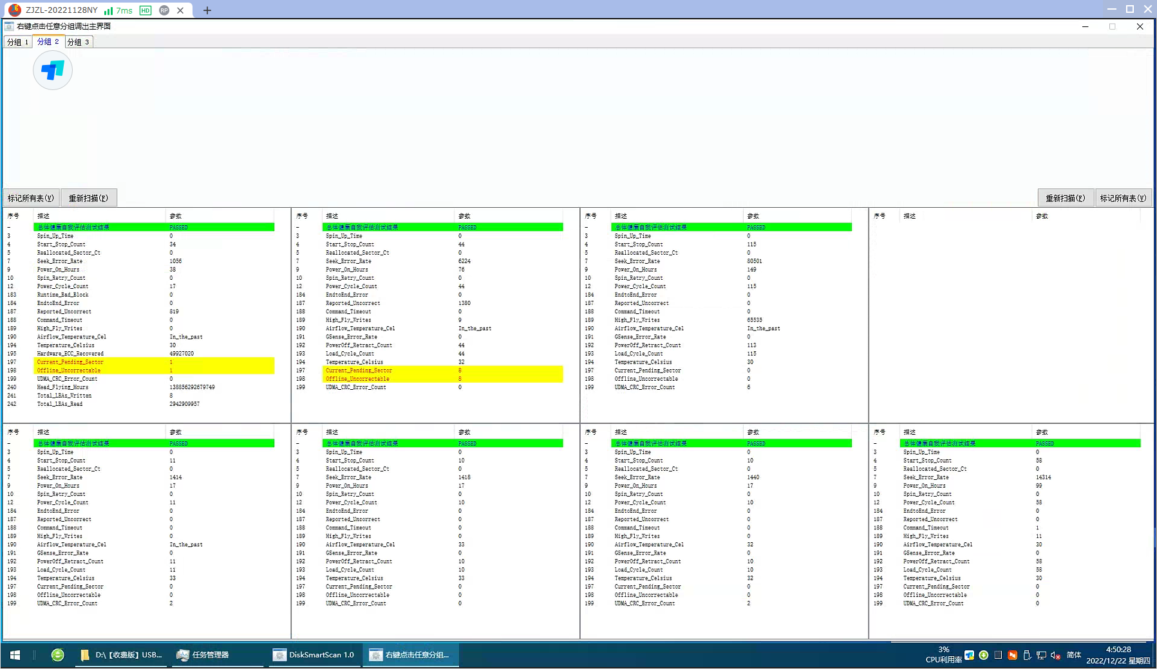Click Seek_Error_Rate value 14314 in bottom-right table
1157x669 pixels.
coord(1044,477)
